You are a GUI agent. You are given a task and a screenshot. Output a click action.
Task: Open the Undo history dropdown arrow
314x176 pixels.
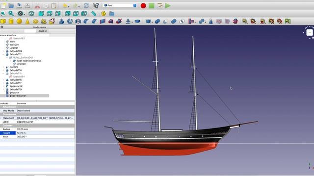[x=69, y=6]
